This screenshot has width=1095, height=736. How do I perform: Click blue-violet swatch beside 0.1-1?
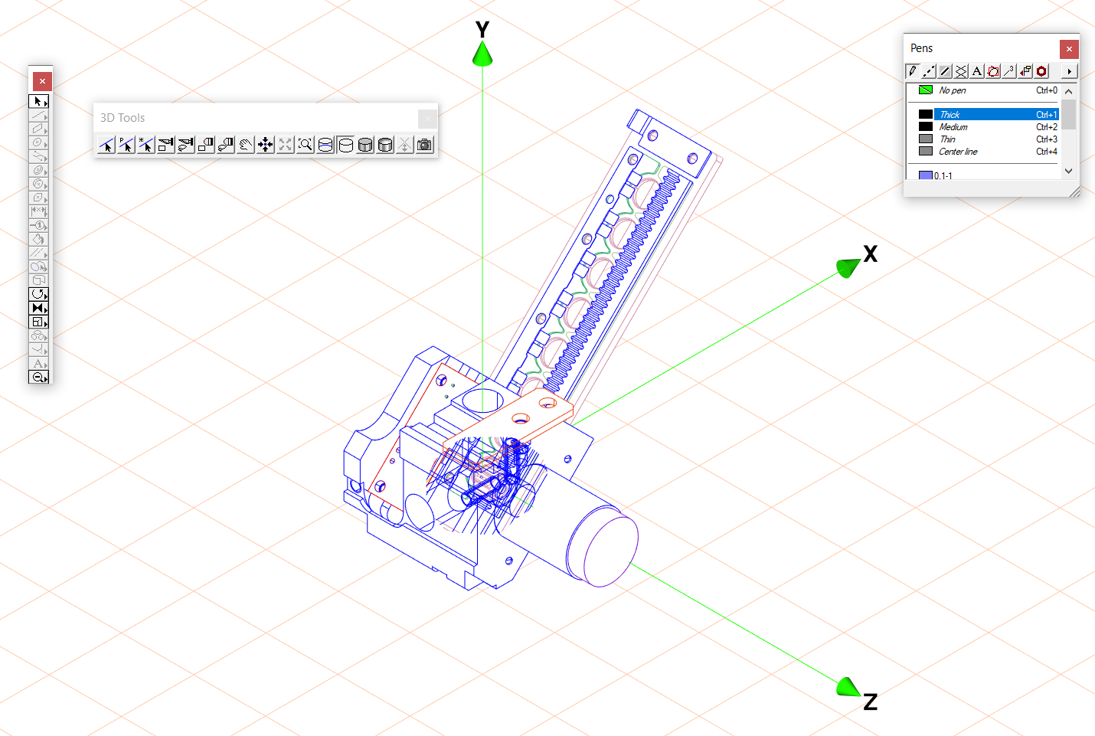click(x=926, y=175)
